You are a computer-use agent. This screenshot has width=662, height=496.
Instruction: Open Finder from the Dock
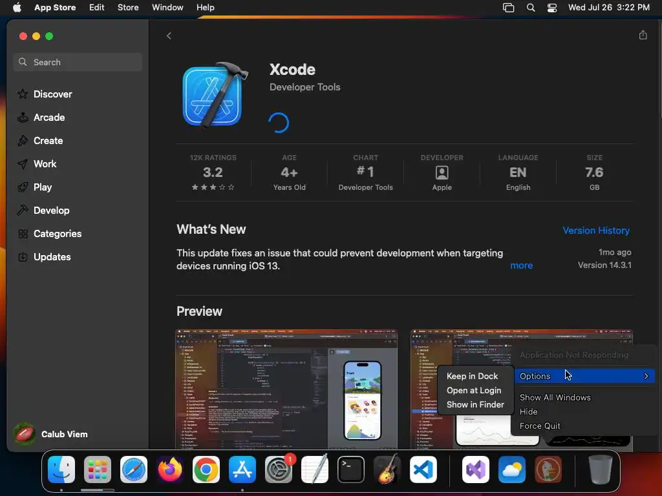coord(61,470)
